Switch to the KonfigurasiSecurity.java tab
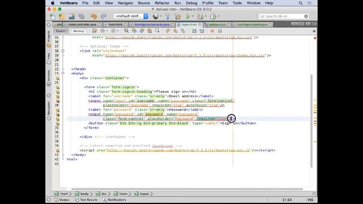Screen dimensions: 363x204 point(152,24)
